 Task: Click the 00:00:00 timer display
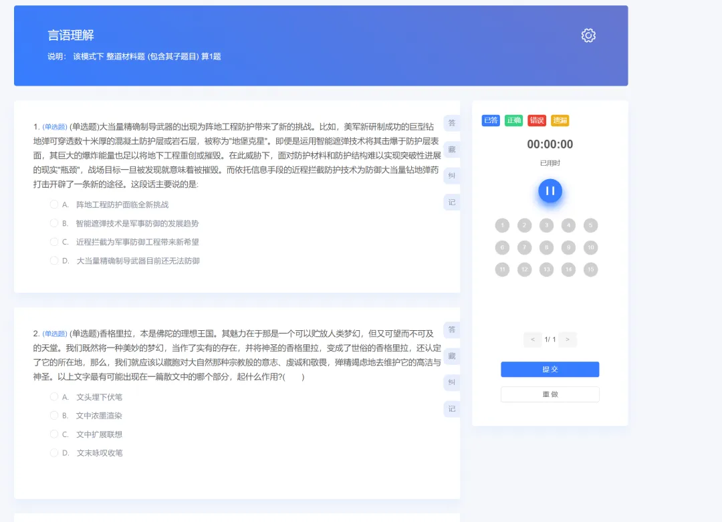pyautogui.click(x=550, y=144)
